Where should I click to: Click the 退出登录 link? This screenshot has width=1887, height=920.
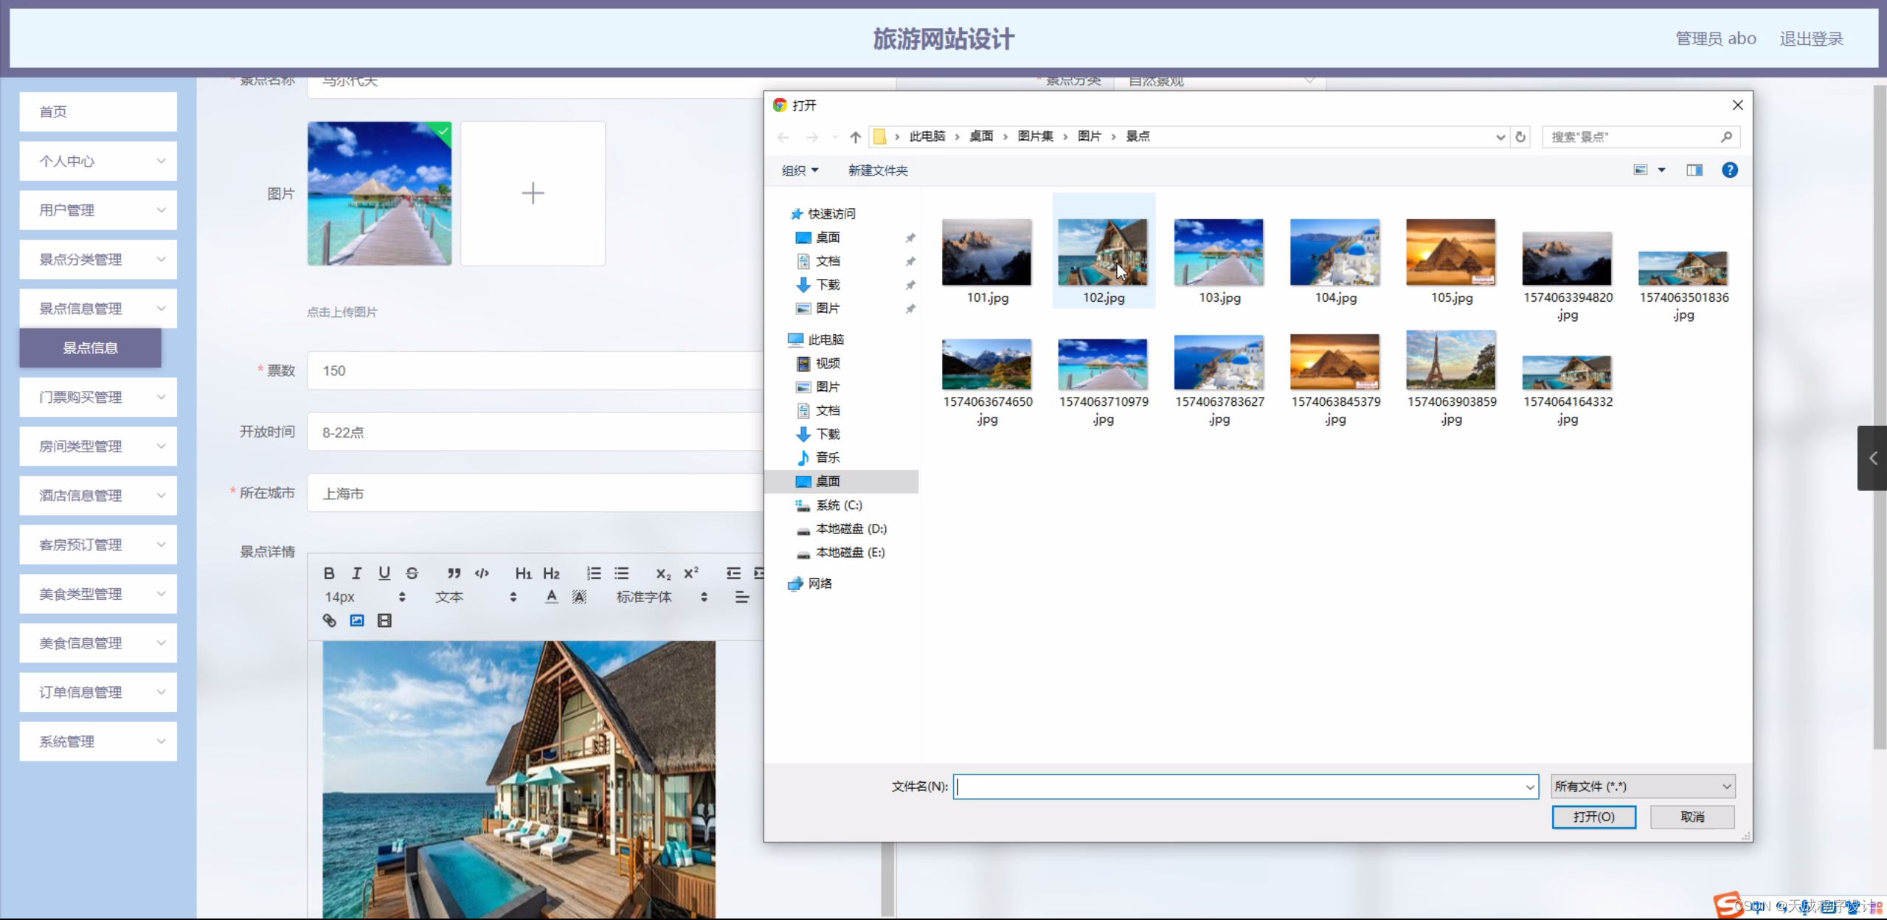pos(1811,38)
